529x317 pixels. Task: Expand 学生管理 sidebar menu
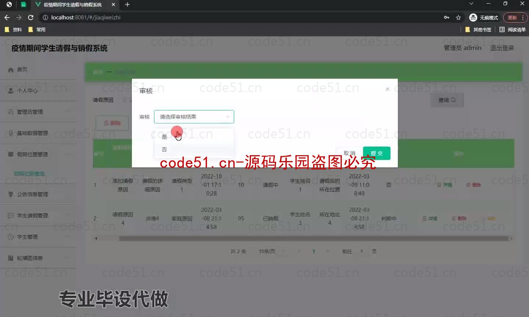point(38,237)
